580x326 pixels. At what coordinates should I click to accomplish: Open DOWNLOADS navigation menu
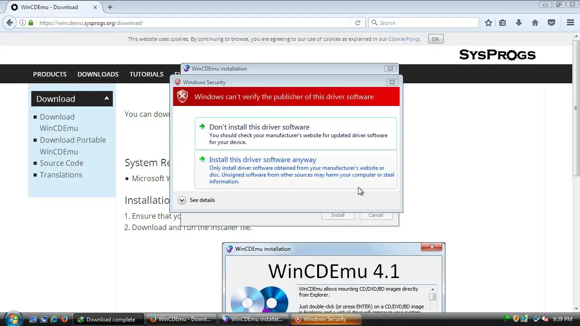(x=98, y=74)
